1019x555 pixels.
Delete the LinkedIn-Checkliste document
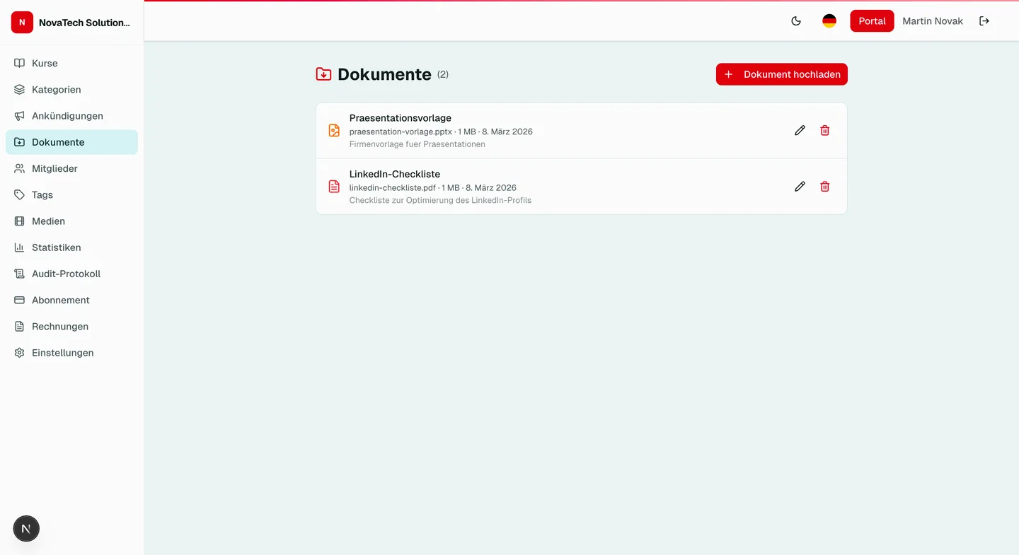824,186
